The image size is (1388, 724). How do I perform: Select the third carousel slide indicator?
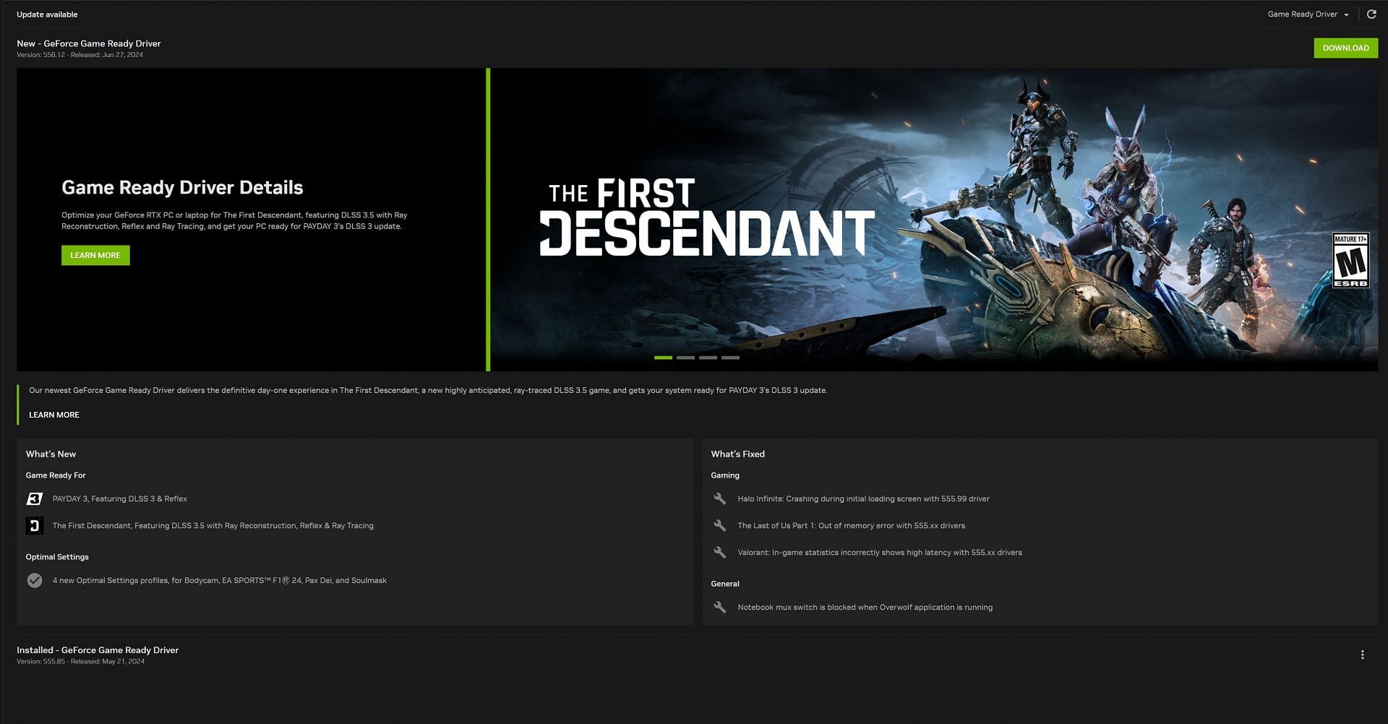708,358
